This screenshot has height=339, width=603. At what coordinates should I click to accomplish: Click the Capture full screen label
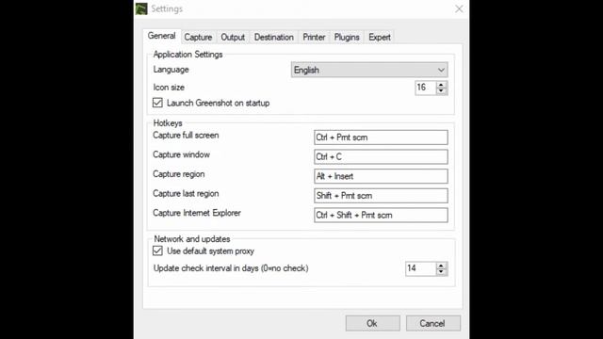186,136
